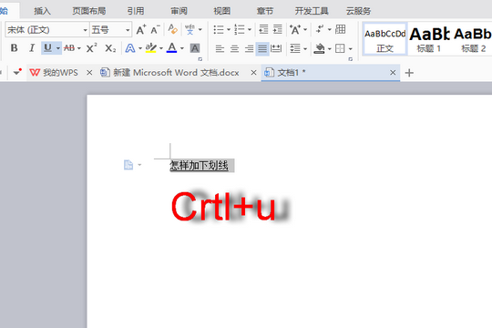The image size is (492, 328).
Task: Apply superscript formatting
Action: click(x=91, y=48)
